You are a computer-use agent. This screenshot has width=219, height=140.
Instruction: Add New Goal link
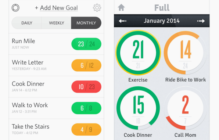(x=56, y=8)
